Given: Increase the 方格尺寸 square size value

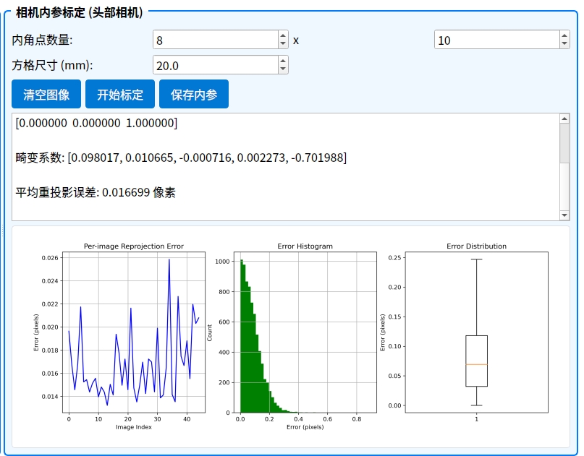Looking at the screenshot, I should point(283,61).
